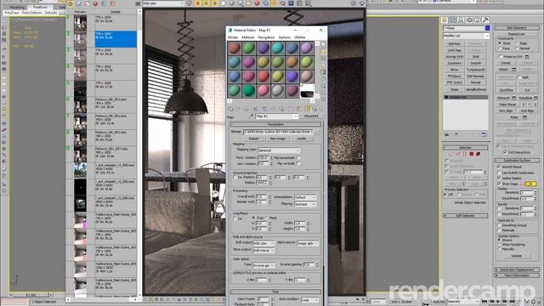Image resolution: width=544 pixels, height=306 pixels.
Task: Click the QuickSlice button
Action: tap(507, 90)
